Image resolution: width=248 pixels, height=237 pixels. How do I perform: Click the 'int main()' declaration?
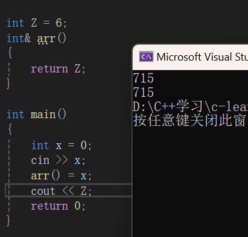pyautogui.click(x=36, y=115)
